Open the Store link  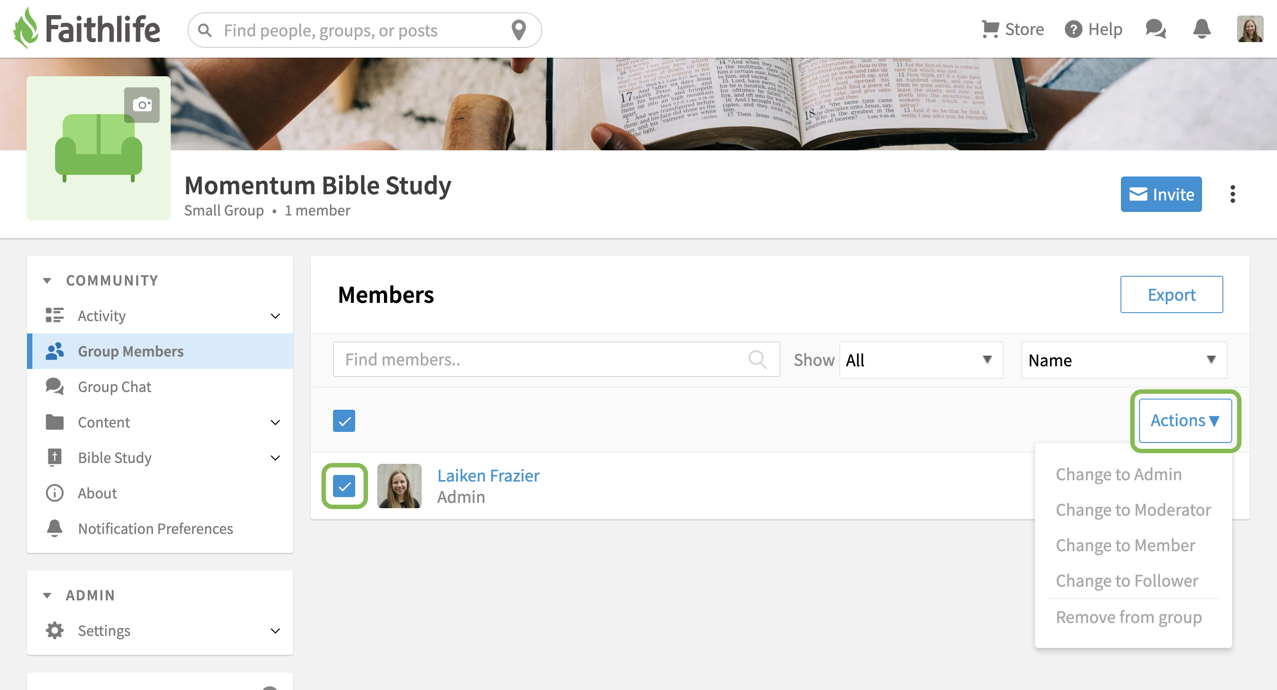(1024, 29)
